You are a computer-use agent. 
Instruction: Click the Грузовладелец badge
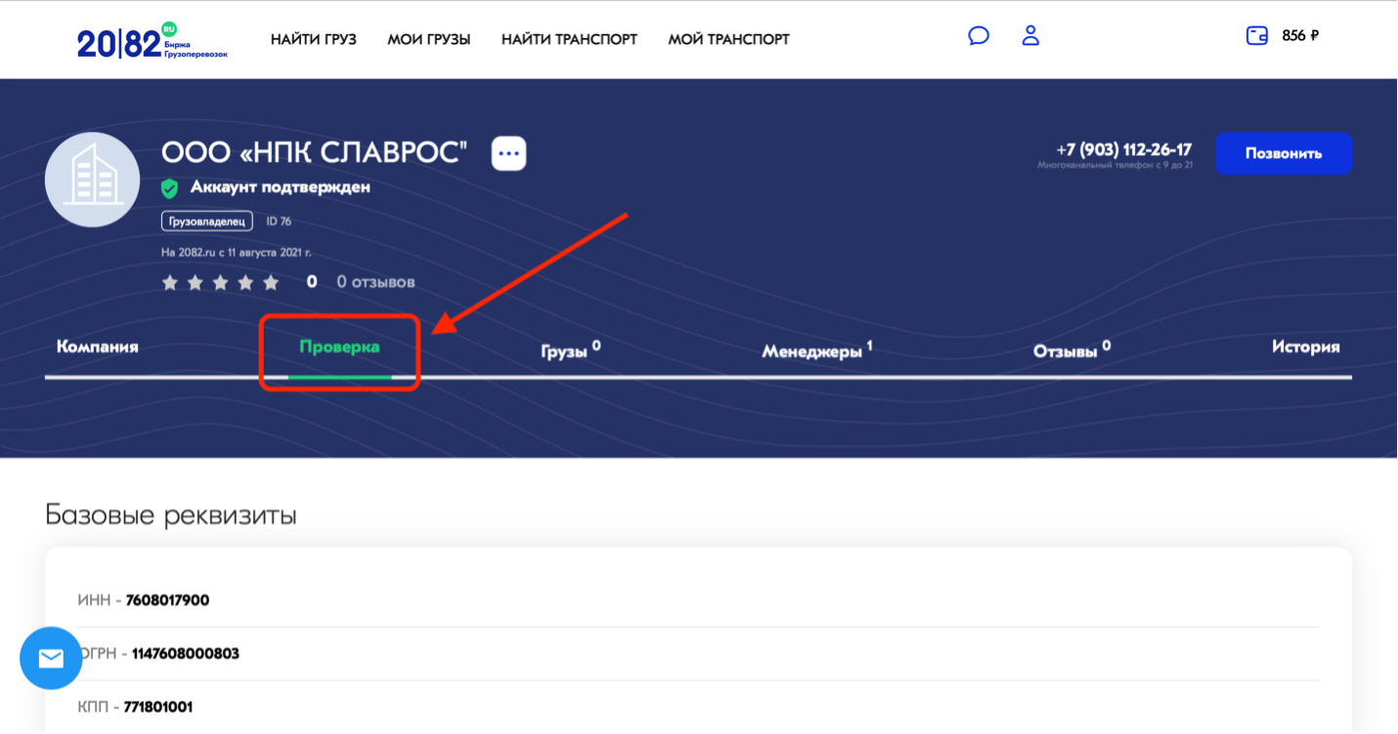pos(207,222)
